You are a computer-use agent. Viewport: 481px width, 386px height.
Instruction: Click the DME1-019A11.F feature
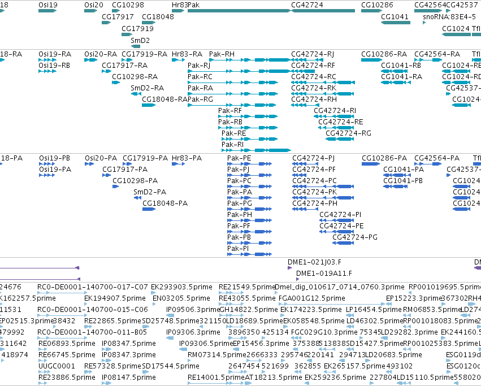click(297, 279)
